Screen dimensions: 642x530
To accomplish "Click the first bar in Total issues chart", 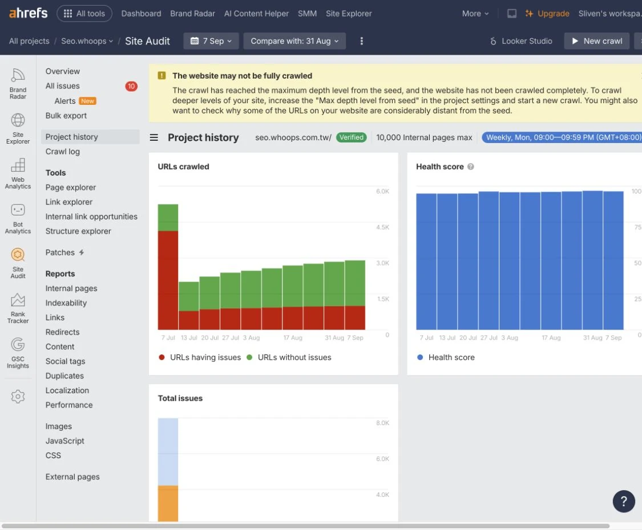I will tap(168, 470).
